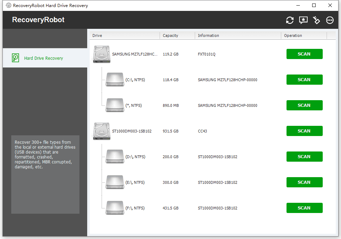Click the F:\ partition drive icon

(x=115, y=208)
